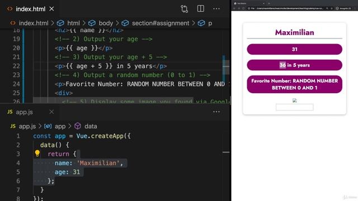Image resolution: width=358 pixels, height=201 pixels.
Task: Click the browser reload button
Action: pos(243,8)
